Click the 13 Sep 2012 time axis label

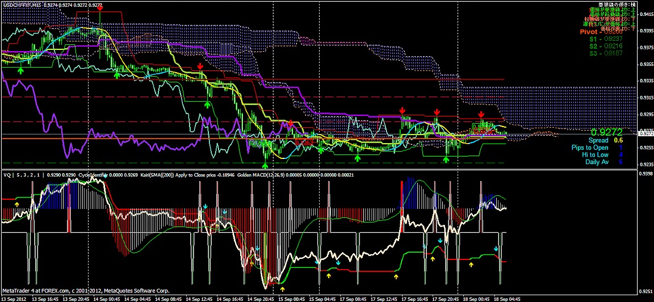click(14, 299)
